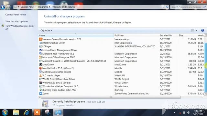Click the vertical scrollbar thumb of list
The image size is (207, 116).
tap(206, 67)
